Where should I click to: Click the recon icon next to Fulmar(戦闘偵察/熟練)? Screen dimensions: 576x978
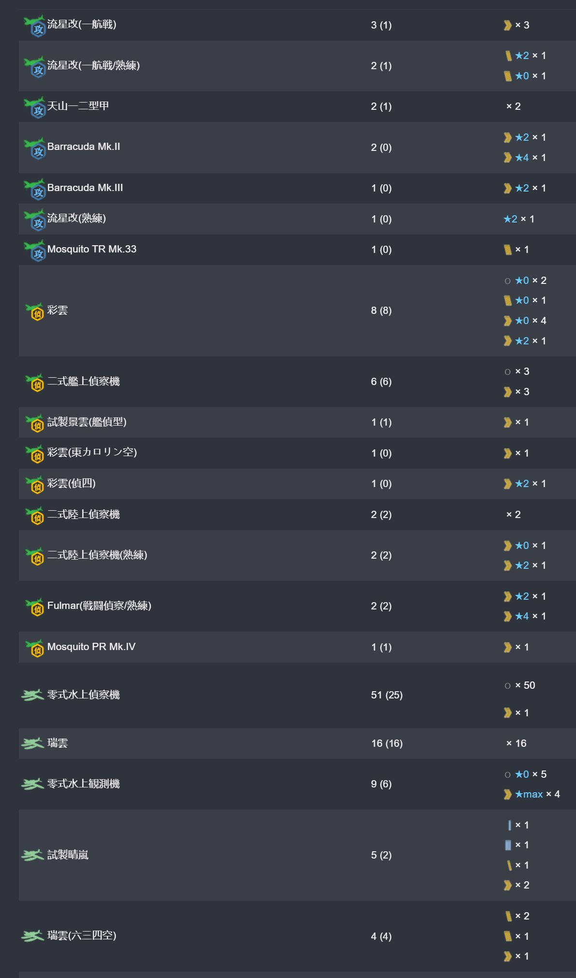point(35,607)
